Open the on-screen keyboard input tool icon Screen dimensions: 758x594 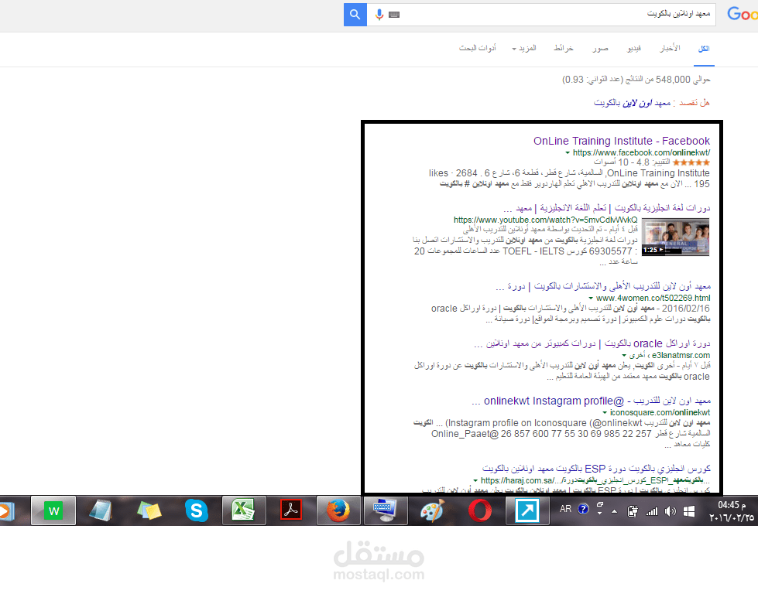(394, 15)
